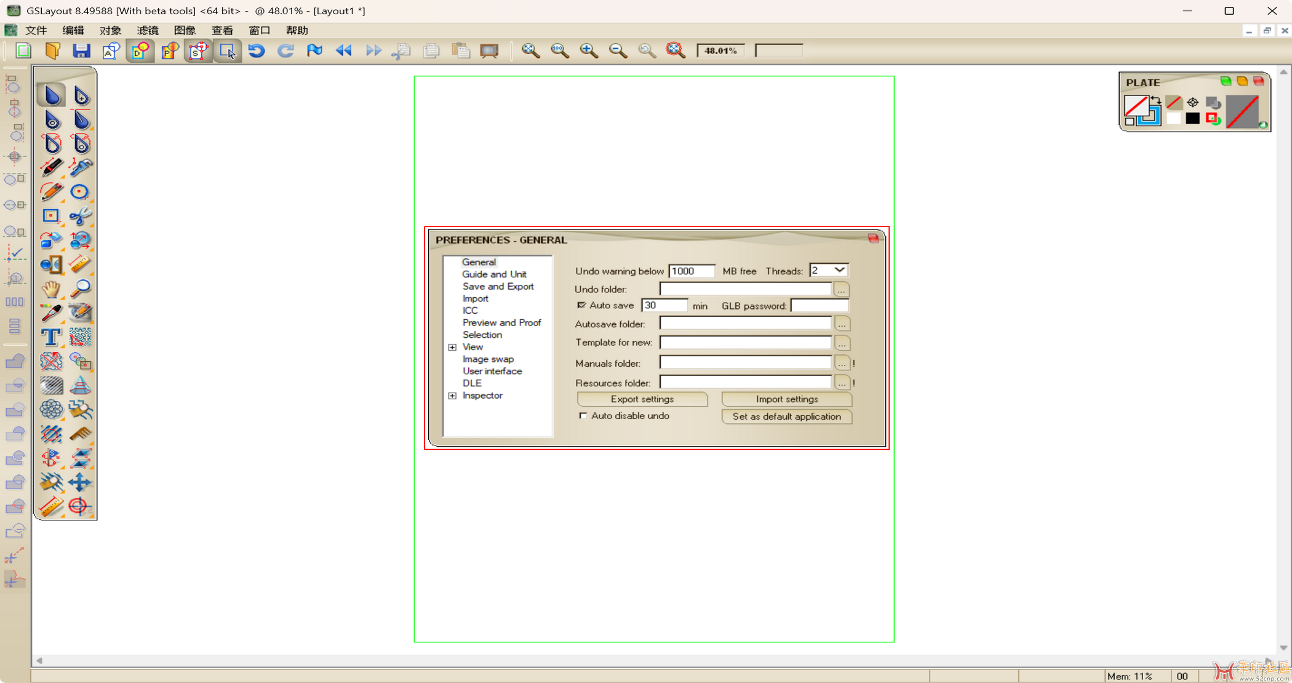Open the 文件 menu

36,30
